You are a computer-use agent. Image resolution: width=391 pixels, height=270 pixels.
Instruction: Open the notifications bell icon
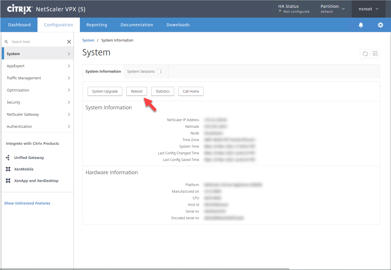[361, 25]
